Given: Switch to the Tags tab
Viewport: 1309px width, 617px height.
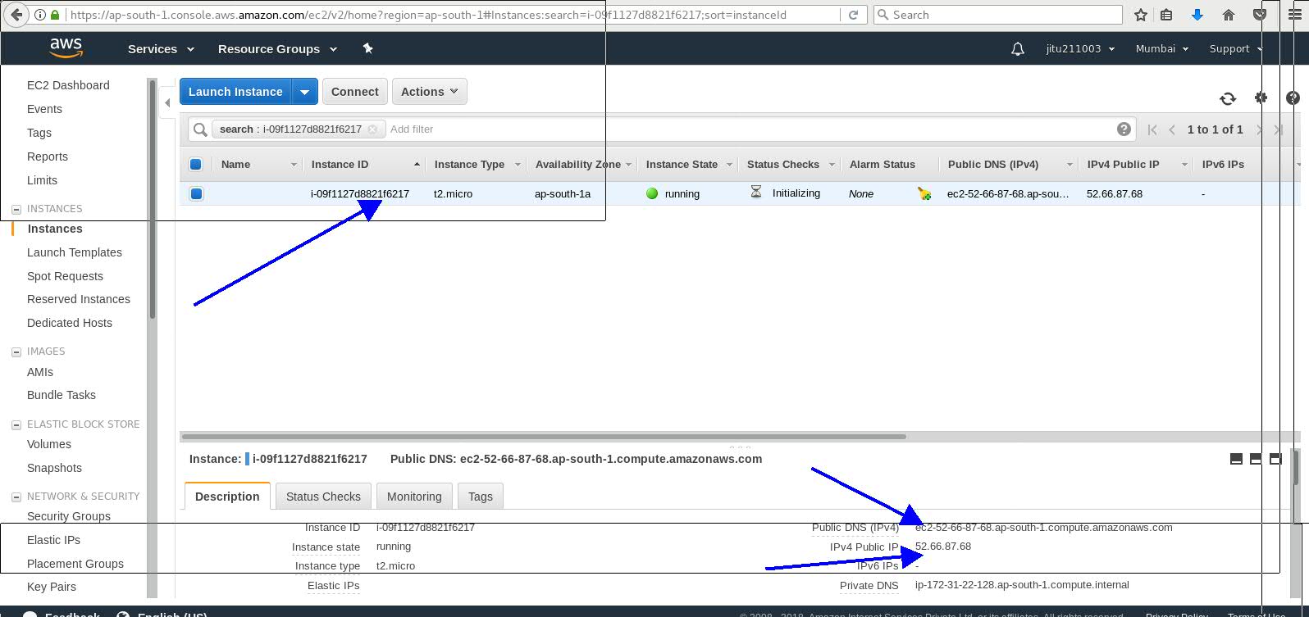Looking at the screenshot, I should (481, 497).
